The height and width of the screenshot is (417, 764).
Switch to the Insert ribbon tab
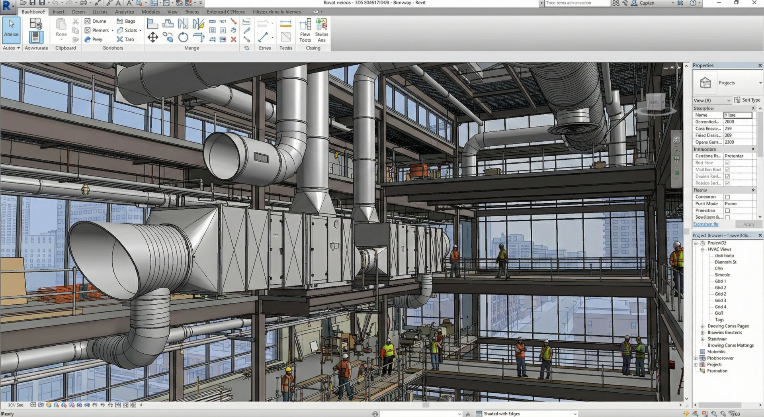click(58, 12)
